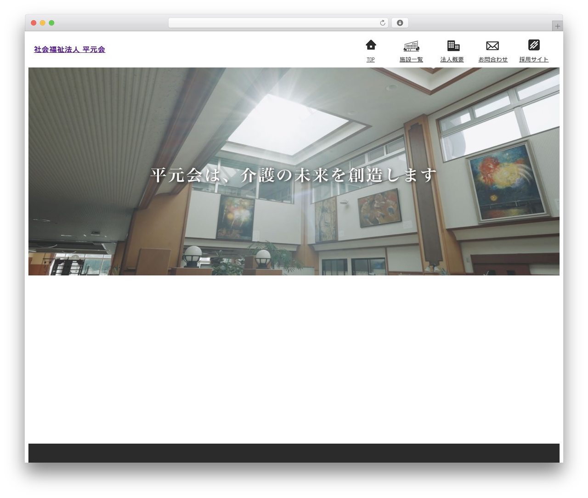
Task: Open a new tab with the plus button
Action: tap(557, 26)
